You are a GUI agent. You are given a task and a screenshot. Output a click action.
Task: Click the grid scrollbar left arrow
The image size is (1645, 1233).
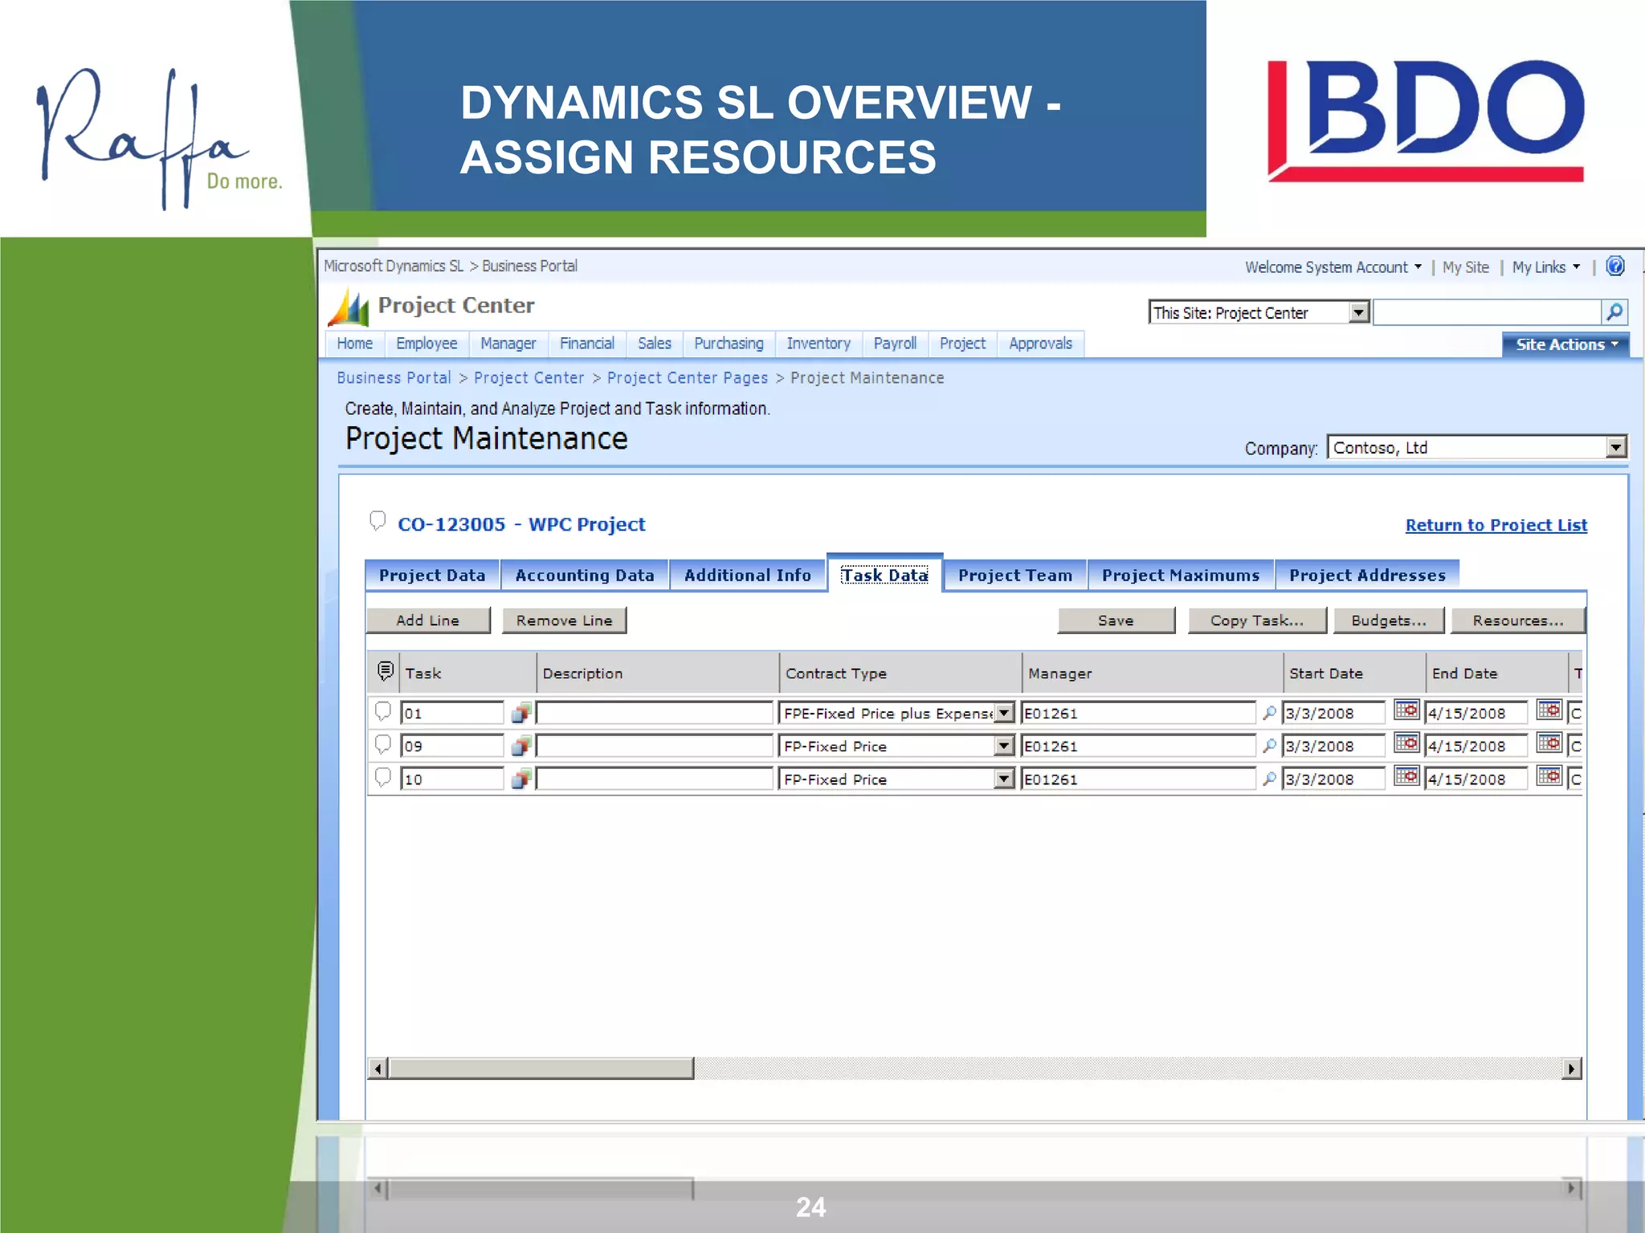click(378, 1068)
